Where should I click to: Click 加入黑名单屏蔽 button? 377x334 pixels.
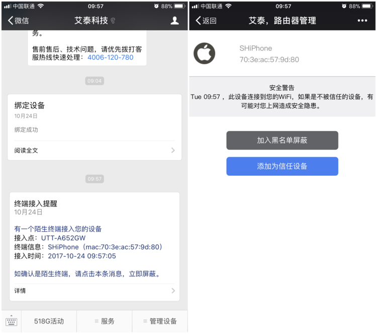(282, 140)
